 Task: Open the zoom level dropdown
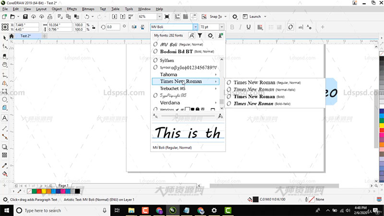[159, 17]
